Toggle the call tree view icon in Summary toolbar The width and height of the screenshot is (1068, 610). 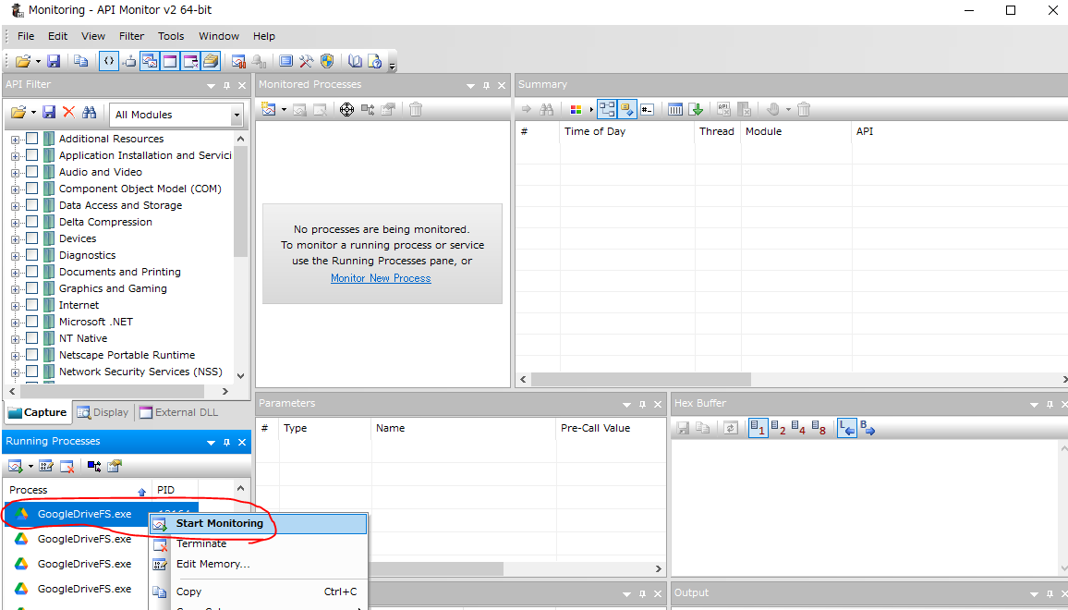click(607, 109)
